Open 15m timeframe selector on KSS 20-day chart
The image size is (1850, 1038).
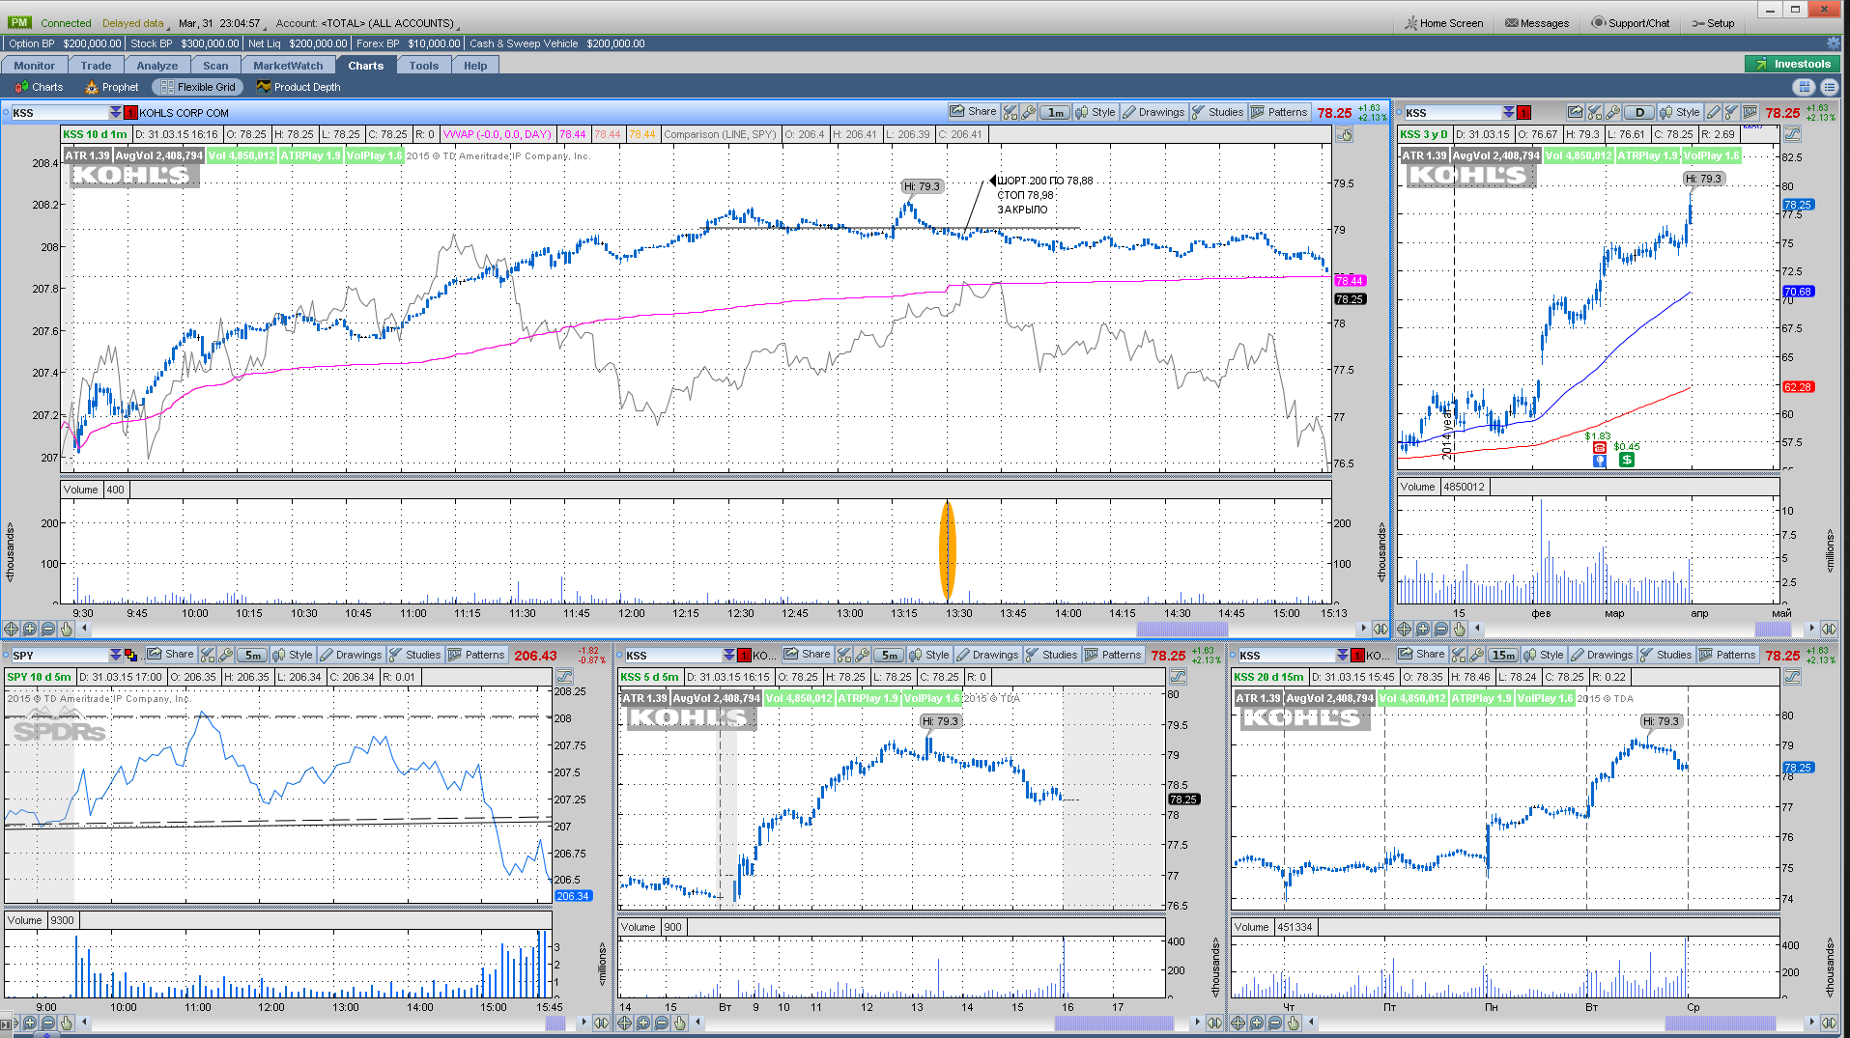(1504, 655)
